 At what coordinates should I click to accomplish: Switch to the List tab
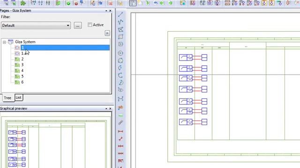tap(19, 98)
